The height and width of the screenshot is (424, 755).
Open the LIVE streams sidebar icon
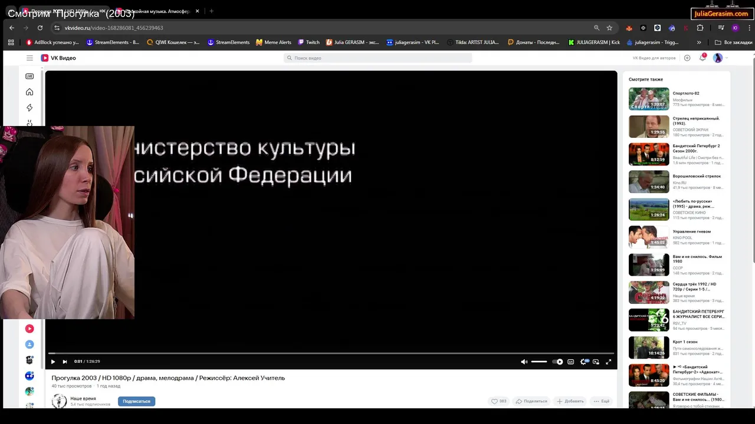coord(29,76)
